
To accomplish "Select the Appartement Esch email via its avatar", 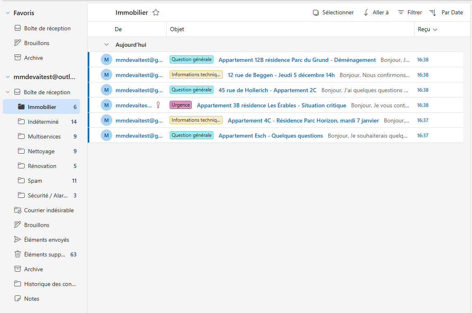I will (106, 135).
